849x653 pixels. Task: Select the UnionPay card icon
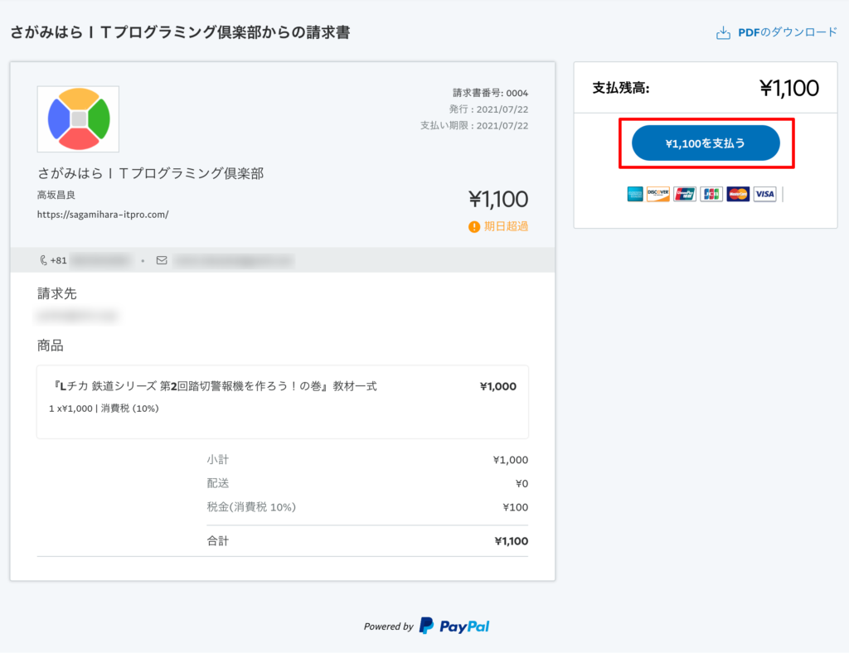[x=683, y=194]
